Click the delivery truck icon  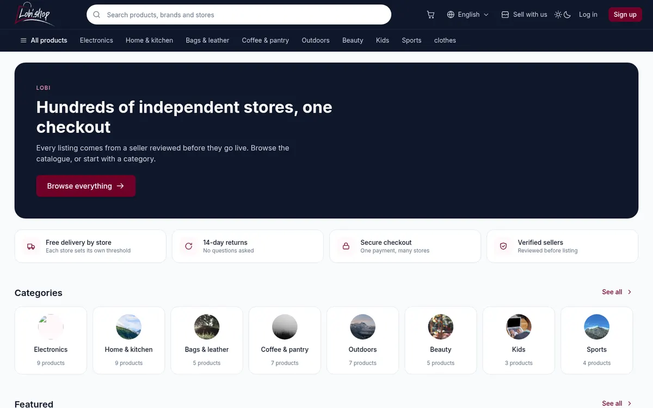31,246
